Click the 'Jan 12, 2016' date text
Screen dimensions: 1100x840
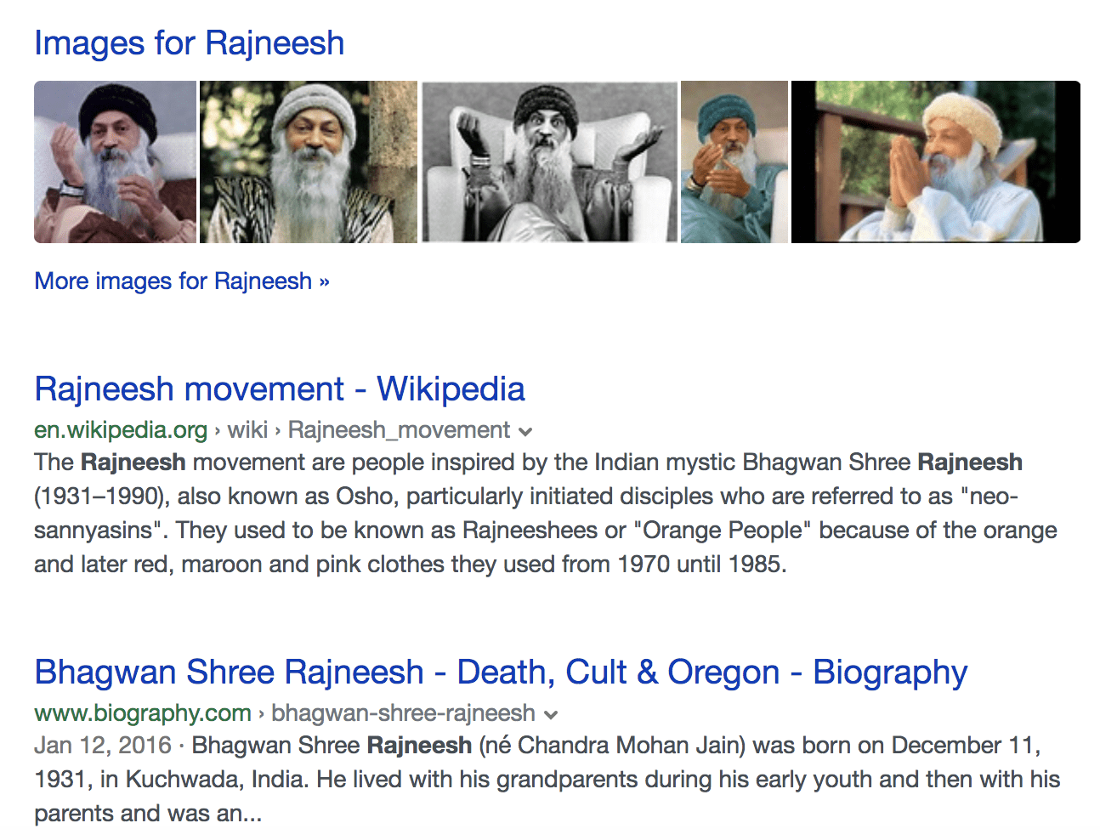(x=103, y=746)
